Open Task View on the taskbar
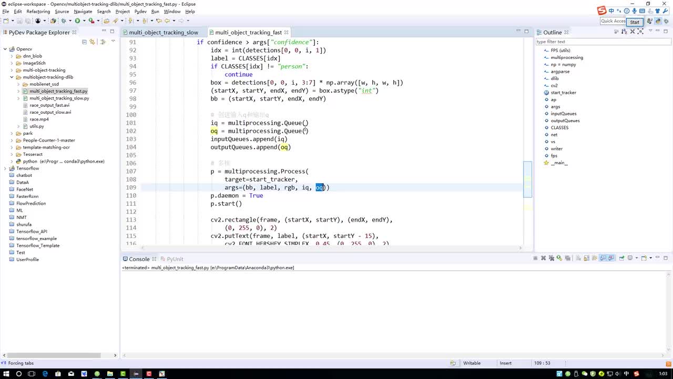673x379 pixels. [x=32, y=374]
